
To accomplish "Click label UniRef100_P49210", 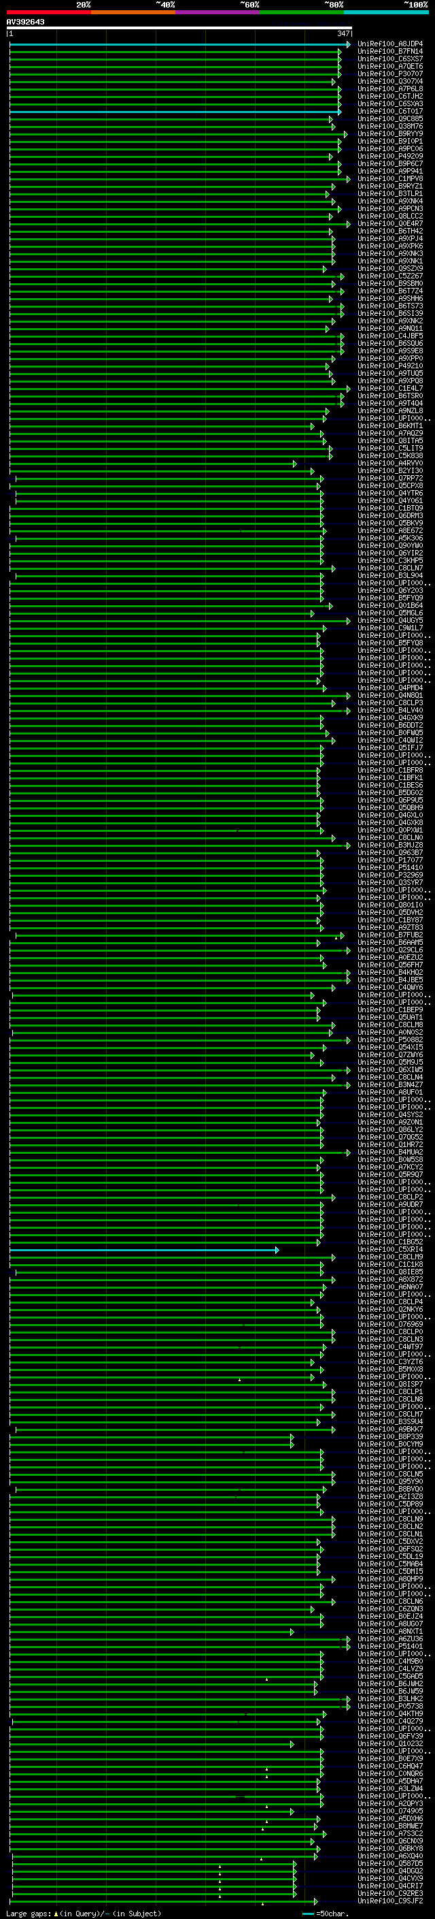I will [x=389, y=366].
